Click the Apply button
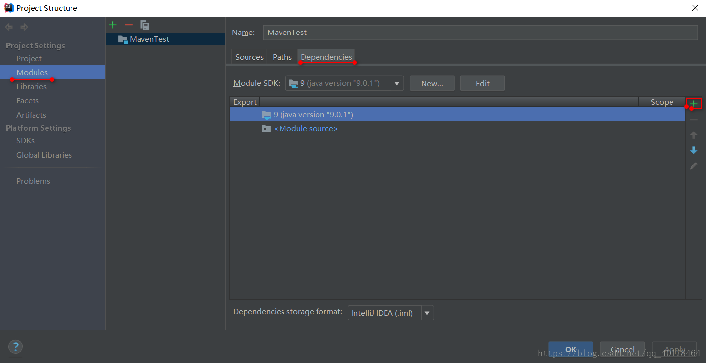Image resolution: width=706 pixels, height=363 pixels. click(x=674, y=349)
